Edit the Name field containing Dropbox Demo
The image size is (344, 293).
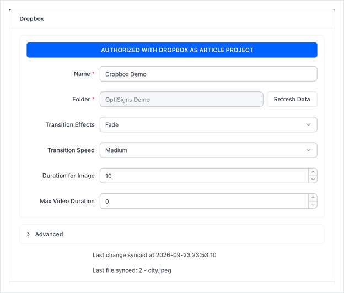[208, 74]
